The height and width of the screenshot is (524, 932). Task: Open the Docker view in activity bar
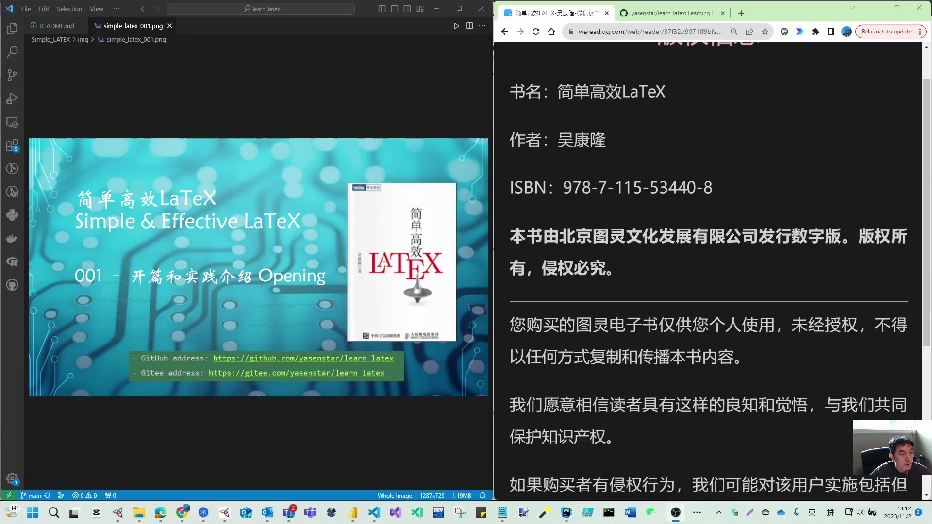pyautogui.click(x=12, y=238)
